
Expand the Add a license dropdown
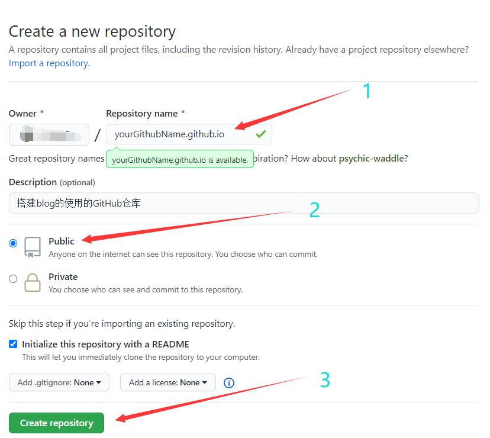click(168, 382)
